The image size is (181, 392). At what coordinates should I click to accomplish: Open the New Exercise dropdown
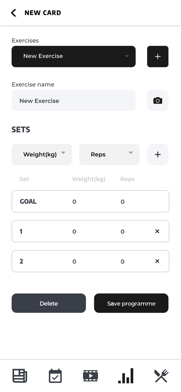click(x=73, y=56)
